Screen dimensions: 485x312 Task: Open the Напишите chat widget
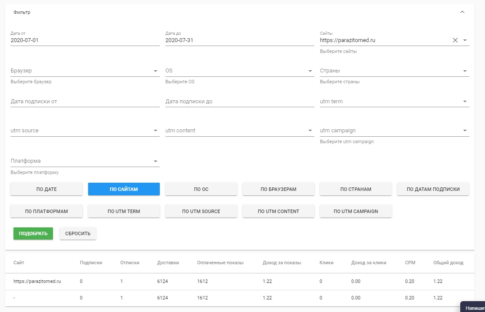473,307
